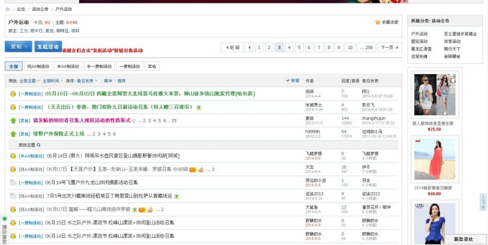Open the 全部时间 time filter dropdown
Image resolution: width=488 pixels, height=245 pixels.
[x=52, y=81]
